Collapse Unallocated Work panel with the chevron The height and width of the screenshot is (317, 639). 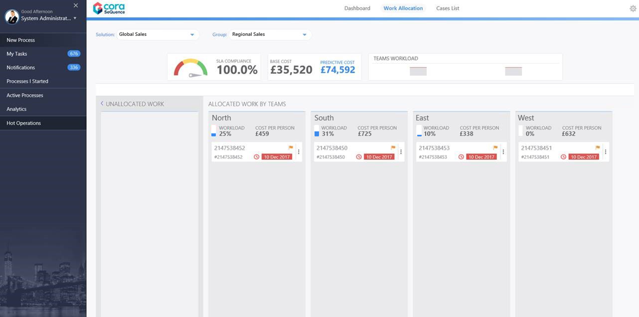coord(102,104)
